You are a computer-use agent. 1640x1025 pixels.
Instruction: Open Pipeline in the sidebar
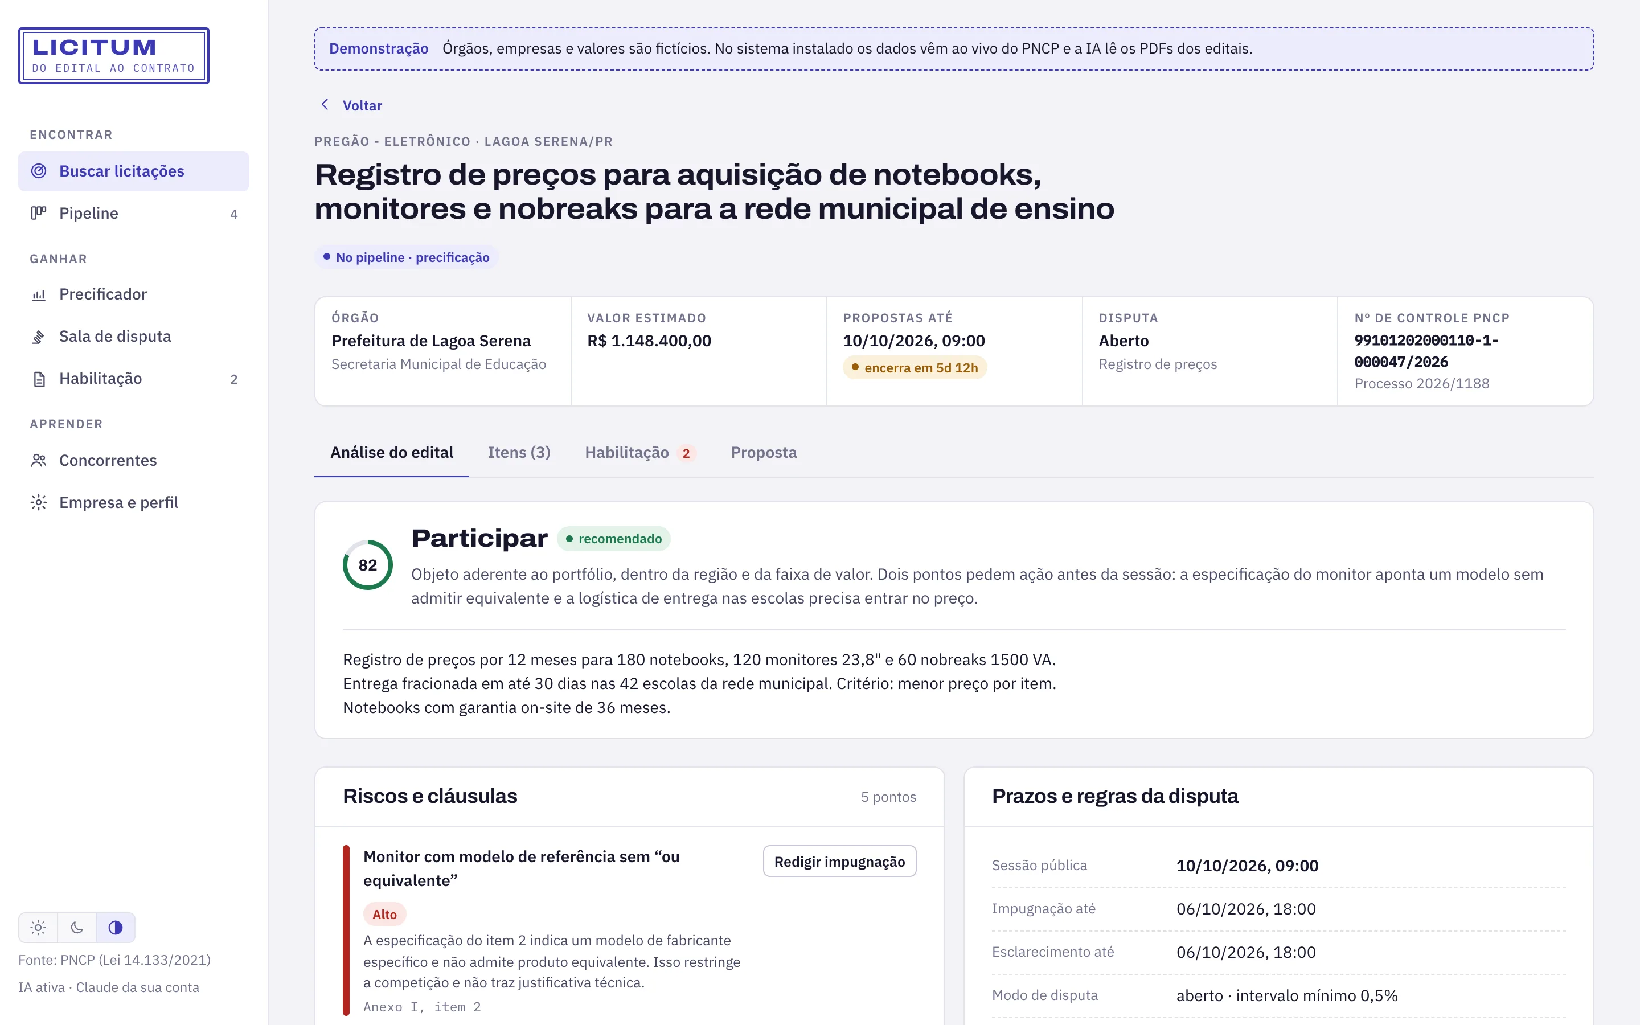coord(133,213)
